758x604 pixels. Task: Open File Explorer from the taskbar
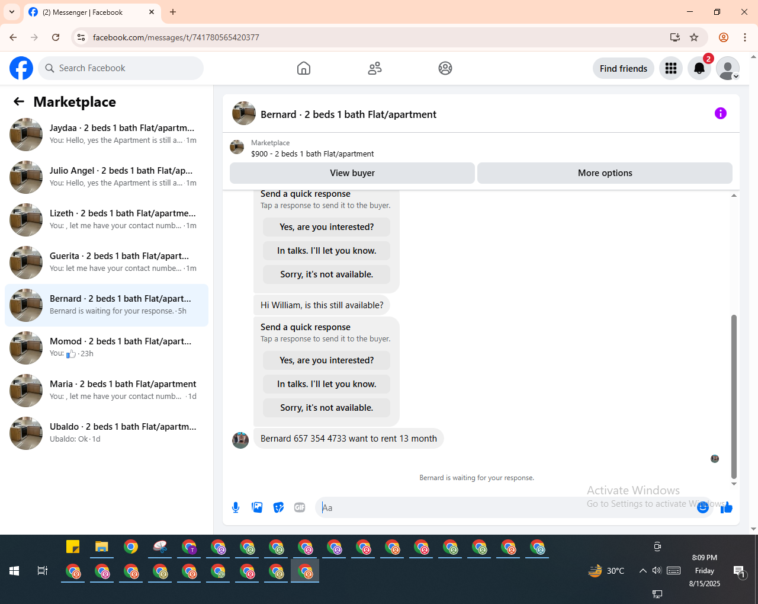[x=102, y=547]
